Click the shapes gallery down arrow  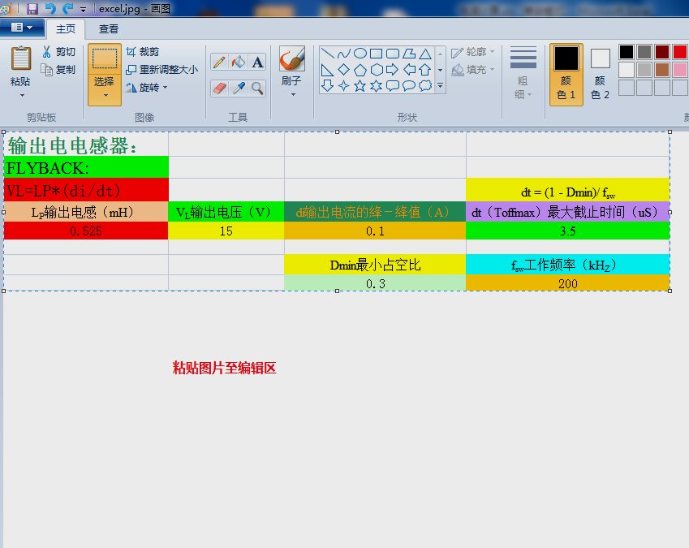441,70
